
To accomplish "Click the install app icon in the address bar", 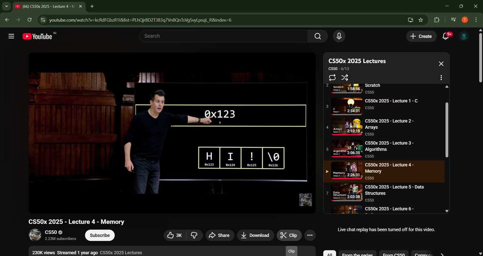I will 410,20.
